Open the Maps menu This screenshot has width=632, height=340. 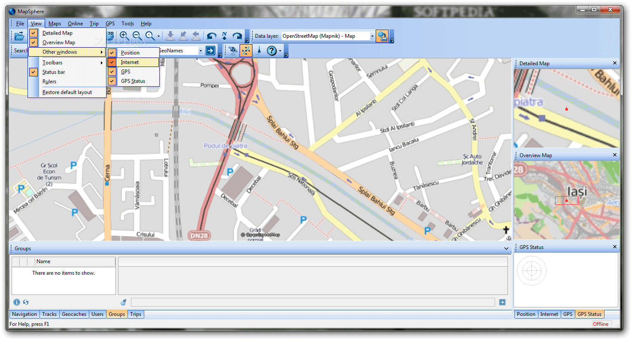(55, 24)
